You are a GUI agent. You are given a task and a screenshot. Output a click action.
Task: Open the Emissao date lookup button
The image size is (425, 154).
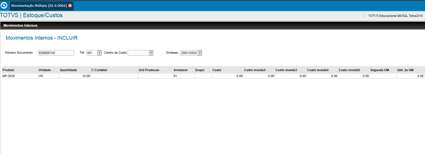(x=200, y=53)
